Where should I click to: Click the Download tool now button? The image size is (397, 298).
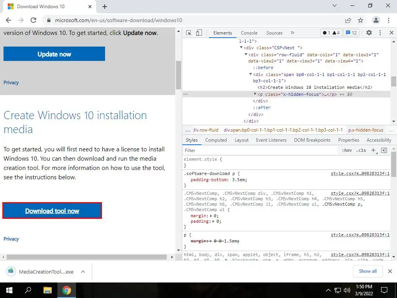[52, 211]
